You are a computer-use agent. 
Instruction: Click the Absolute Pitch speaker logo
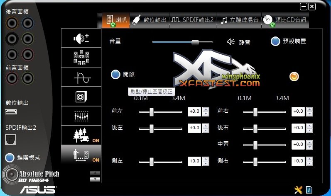point(12,174)
